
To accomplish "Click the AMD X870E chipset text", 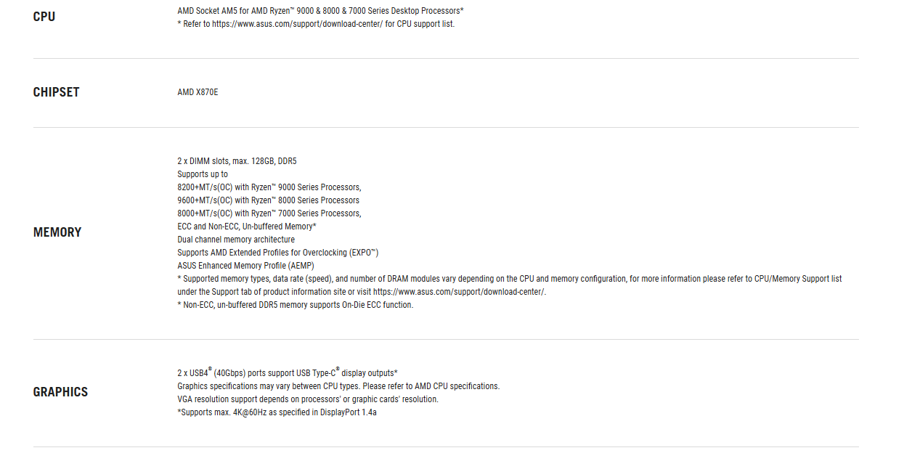I will click(198, 92).
